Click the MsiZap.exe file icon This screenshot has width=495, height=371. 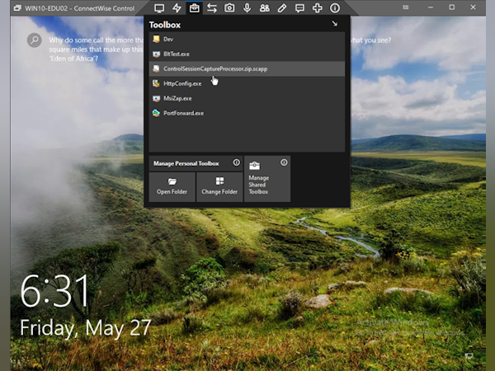156,98
